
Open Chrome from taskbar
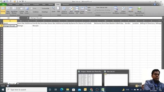pos(91,89)
